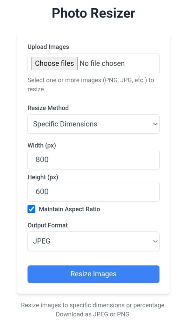187x326 pixels.
Task: Click the Width (px) label
Action: click(x=42, y=145)
